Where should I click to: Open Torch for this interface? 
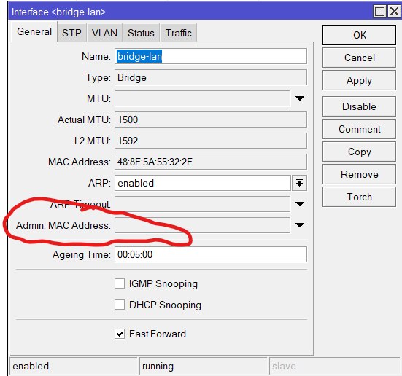[359, 197]
